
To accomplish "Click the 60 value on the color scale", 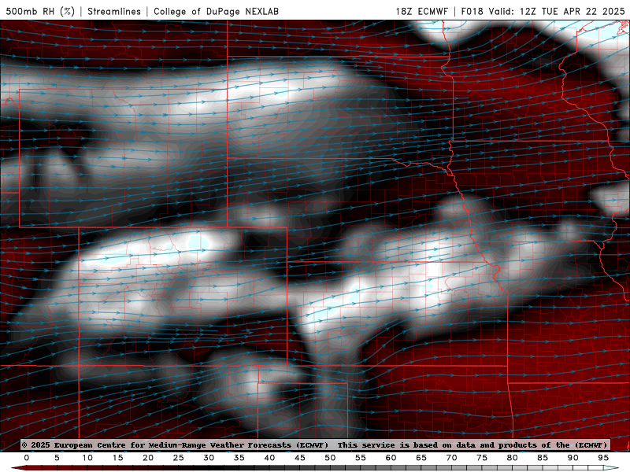I will point(391,458).
